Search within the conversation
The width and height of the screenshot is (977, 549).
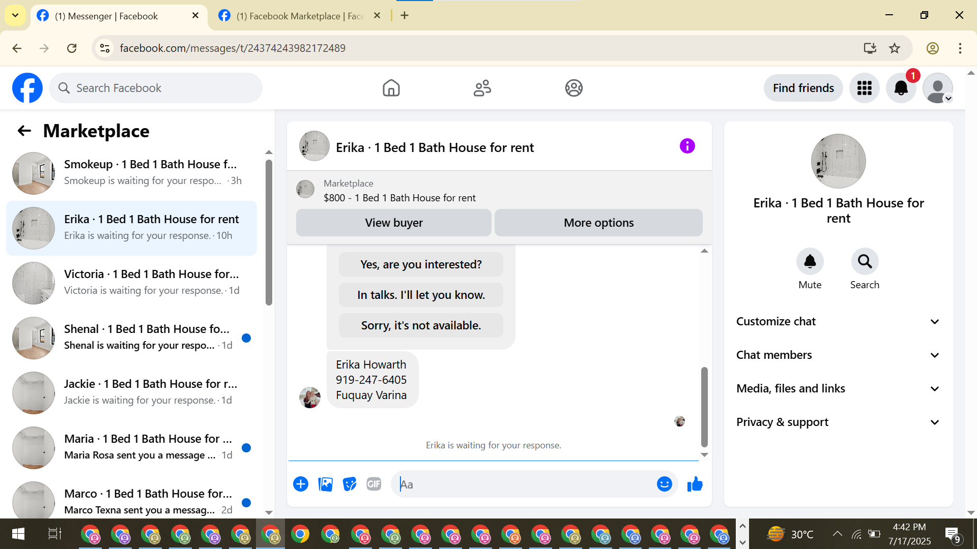(x=865, y=262)
